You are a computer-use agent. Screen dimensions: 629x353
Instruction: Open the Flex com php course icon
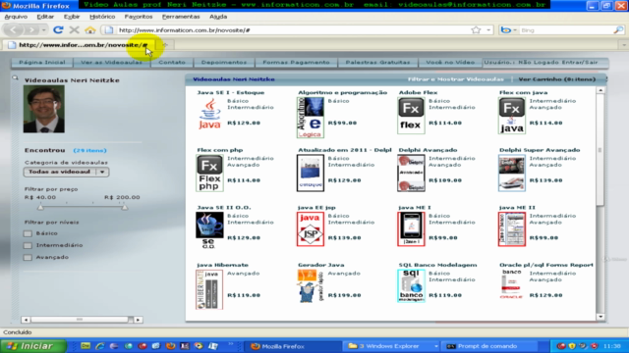click(x=209, y=174)
